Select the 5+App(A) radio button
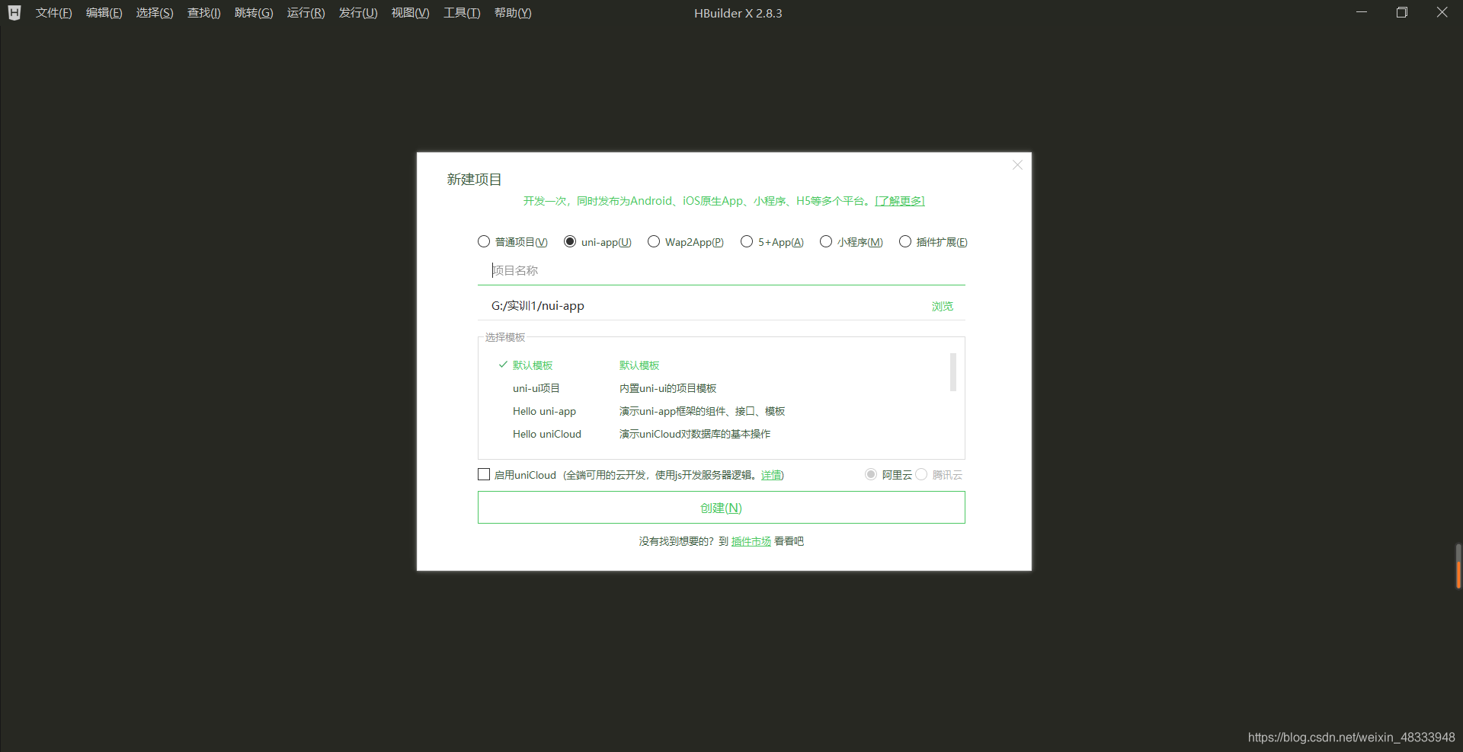The height and width of the screenshot is (752, 1463). click(x=747, y=241)
